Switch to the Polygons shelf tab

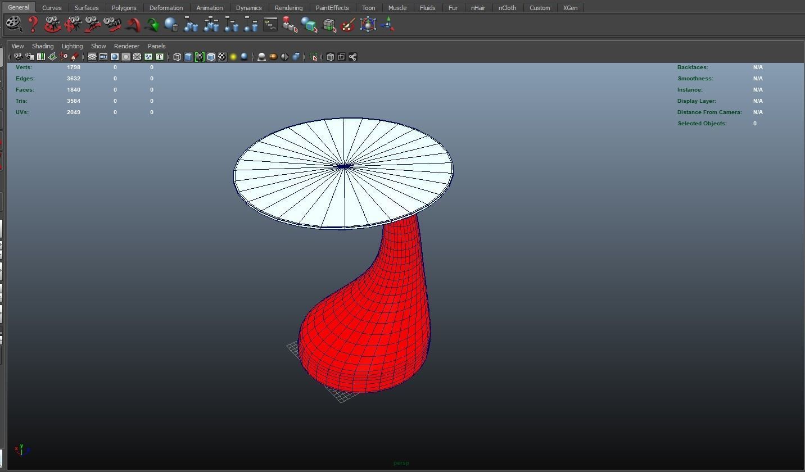(x=124, y=8)
